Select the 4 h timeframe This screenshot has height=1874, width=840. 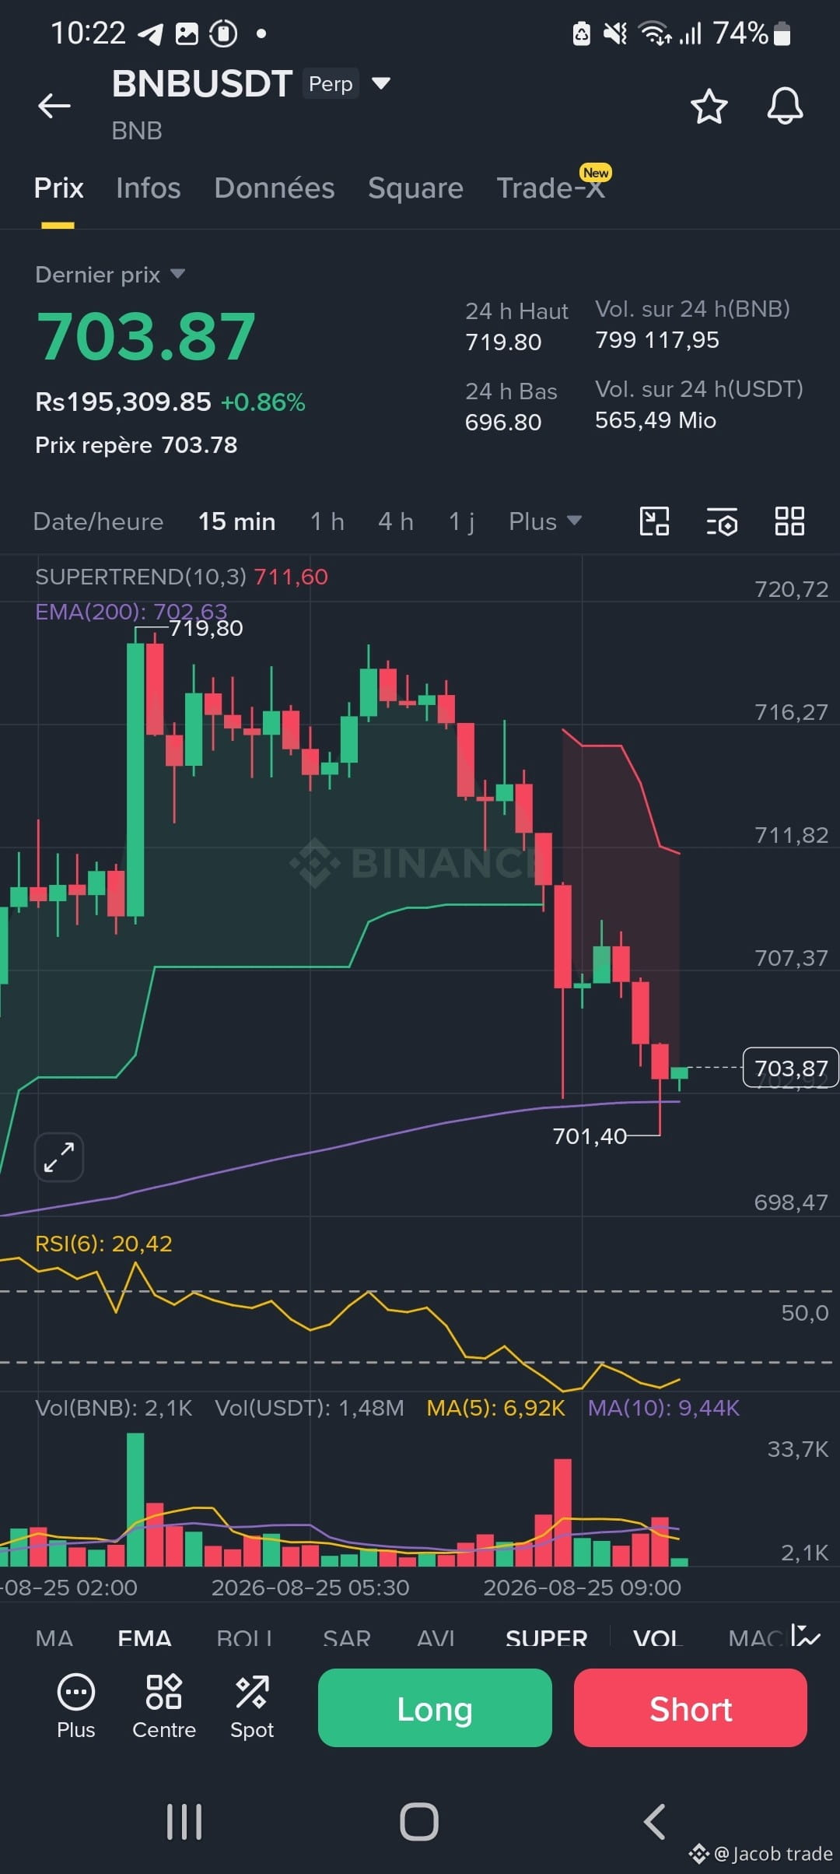coord(395,521)
